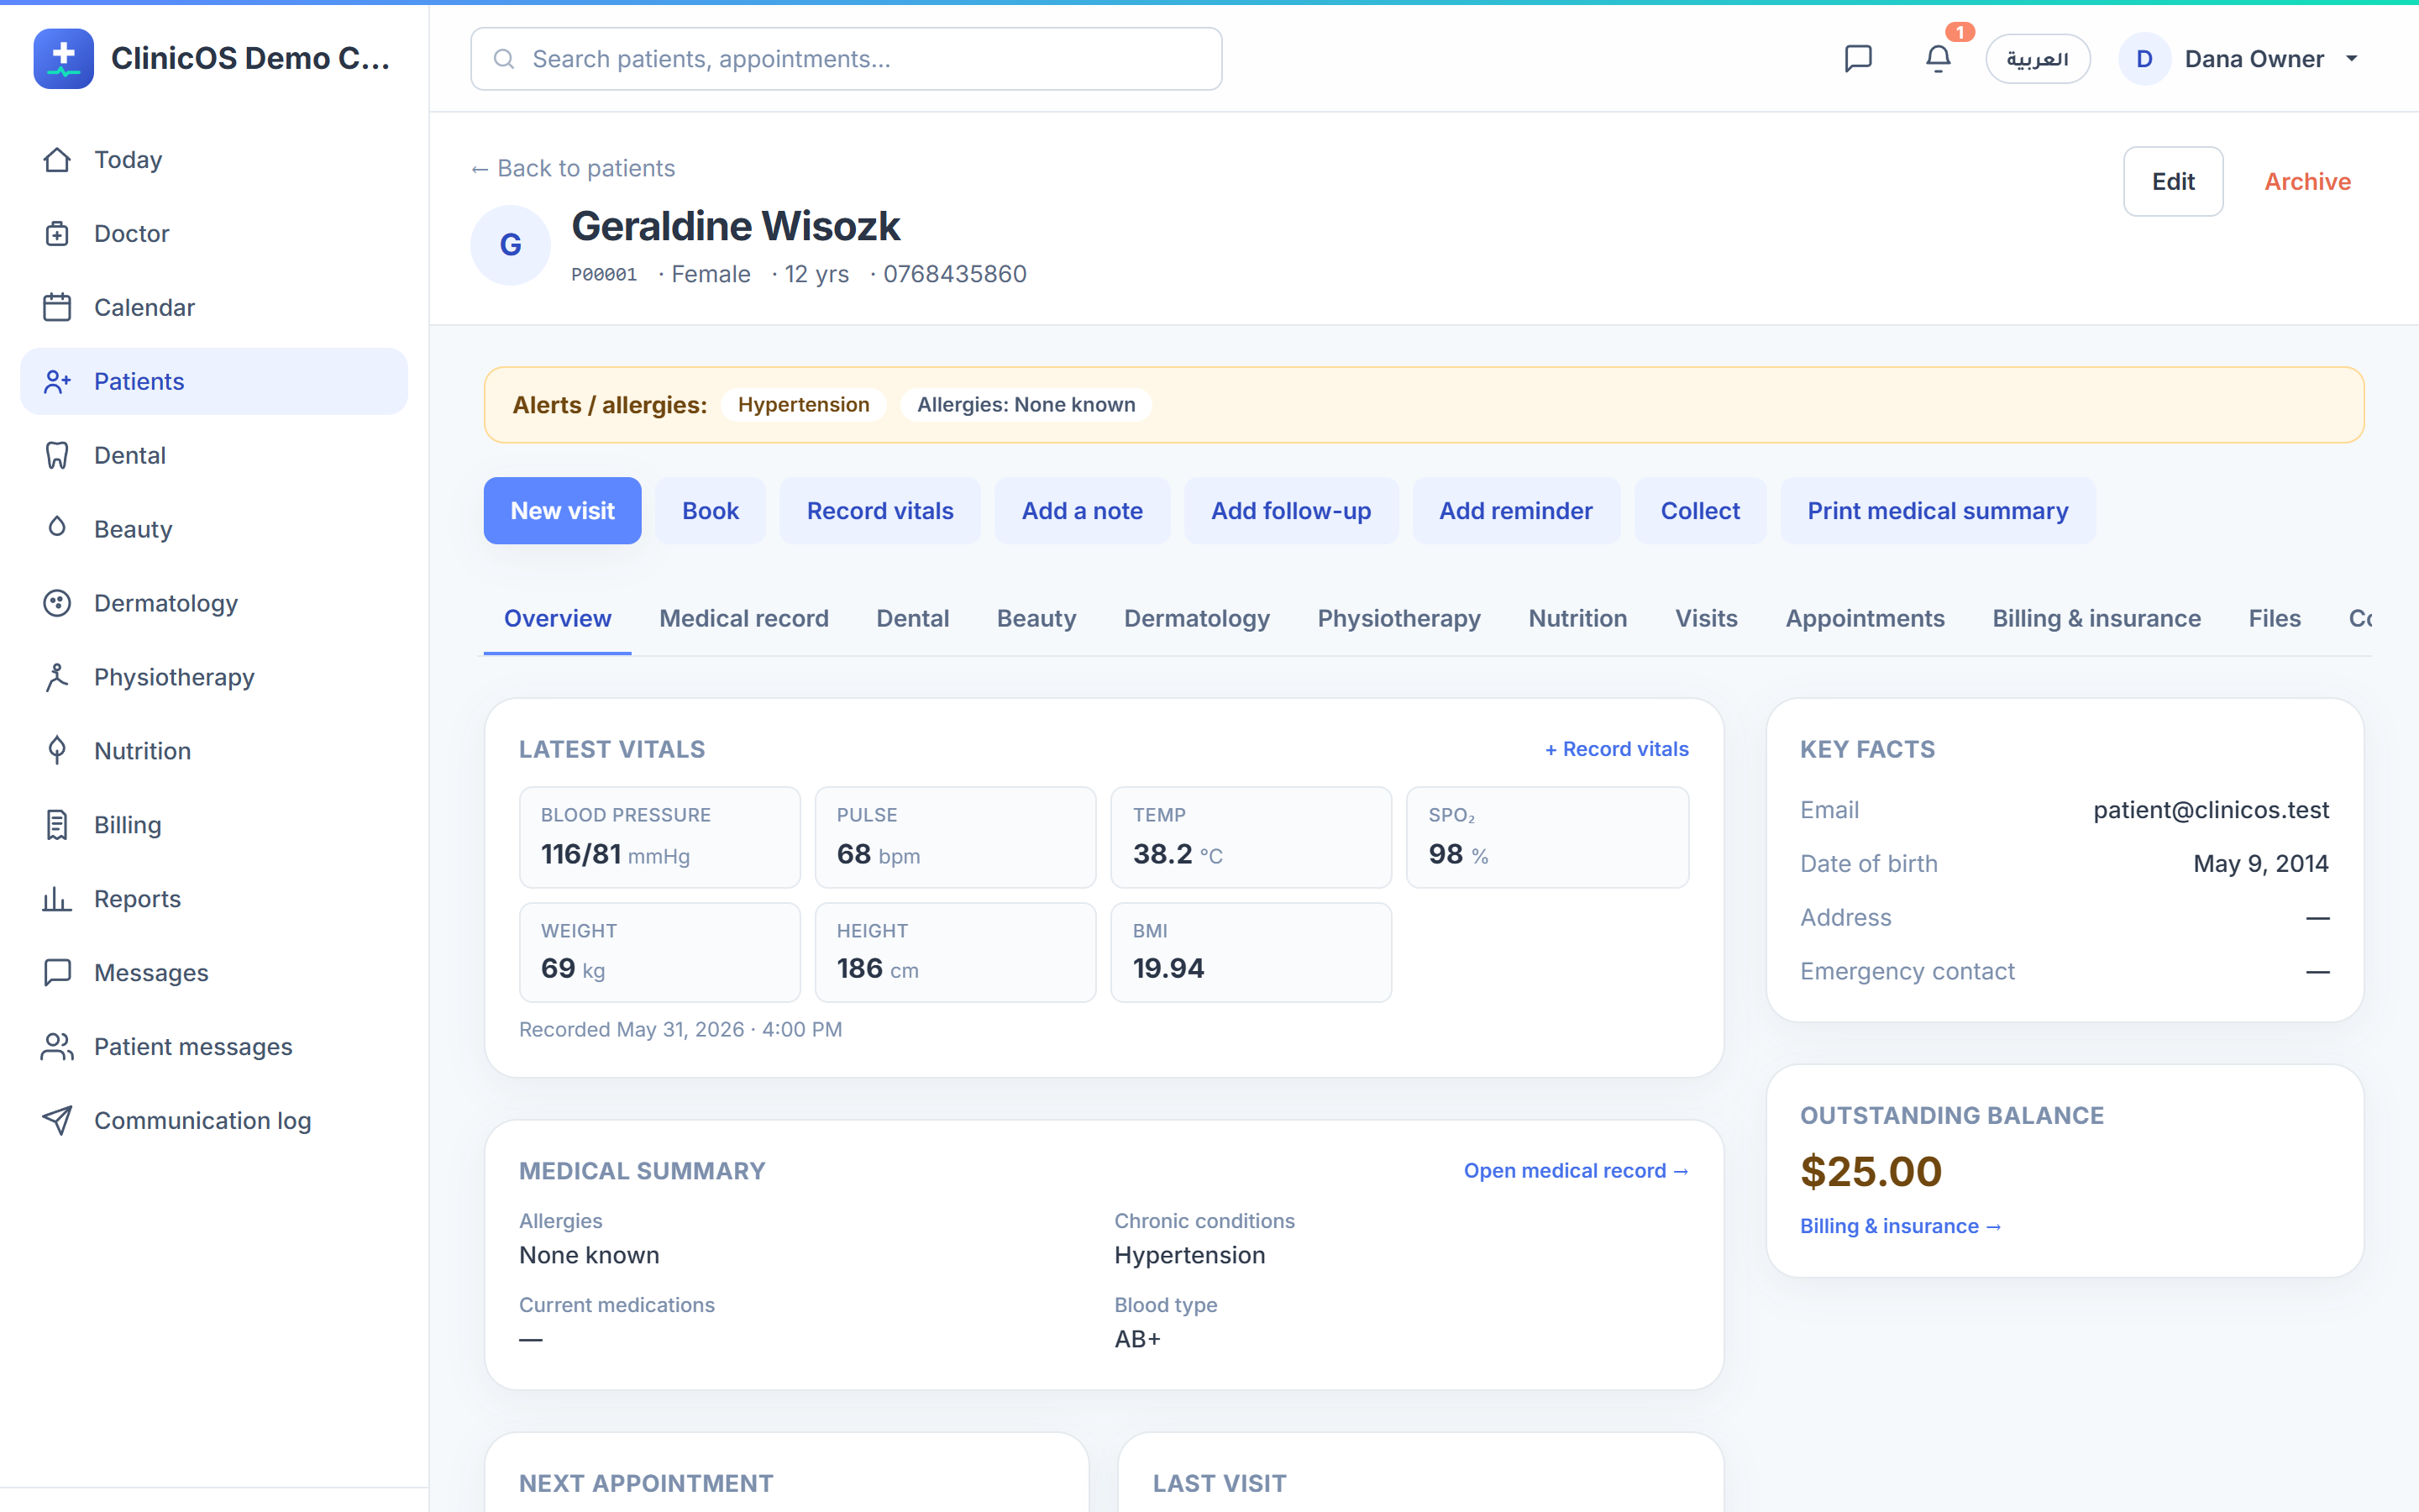Switch to Files tab

point(2274,619)
